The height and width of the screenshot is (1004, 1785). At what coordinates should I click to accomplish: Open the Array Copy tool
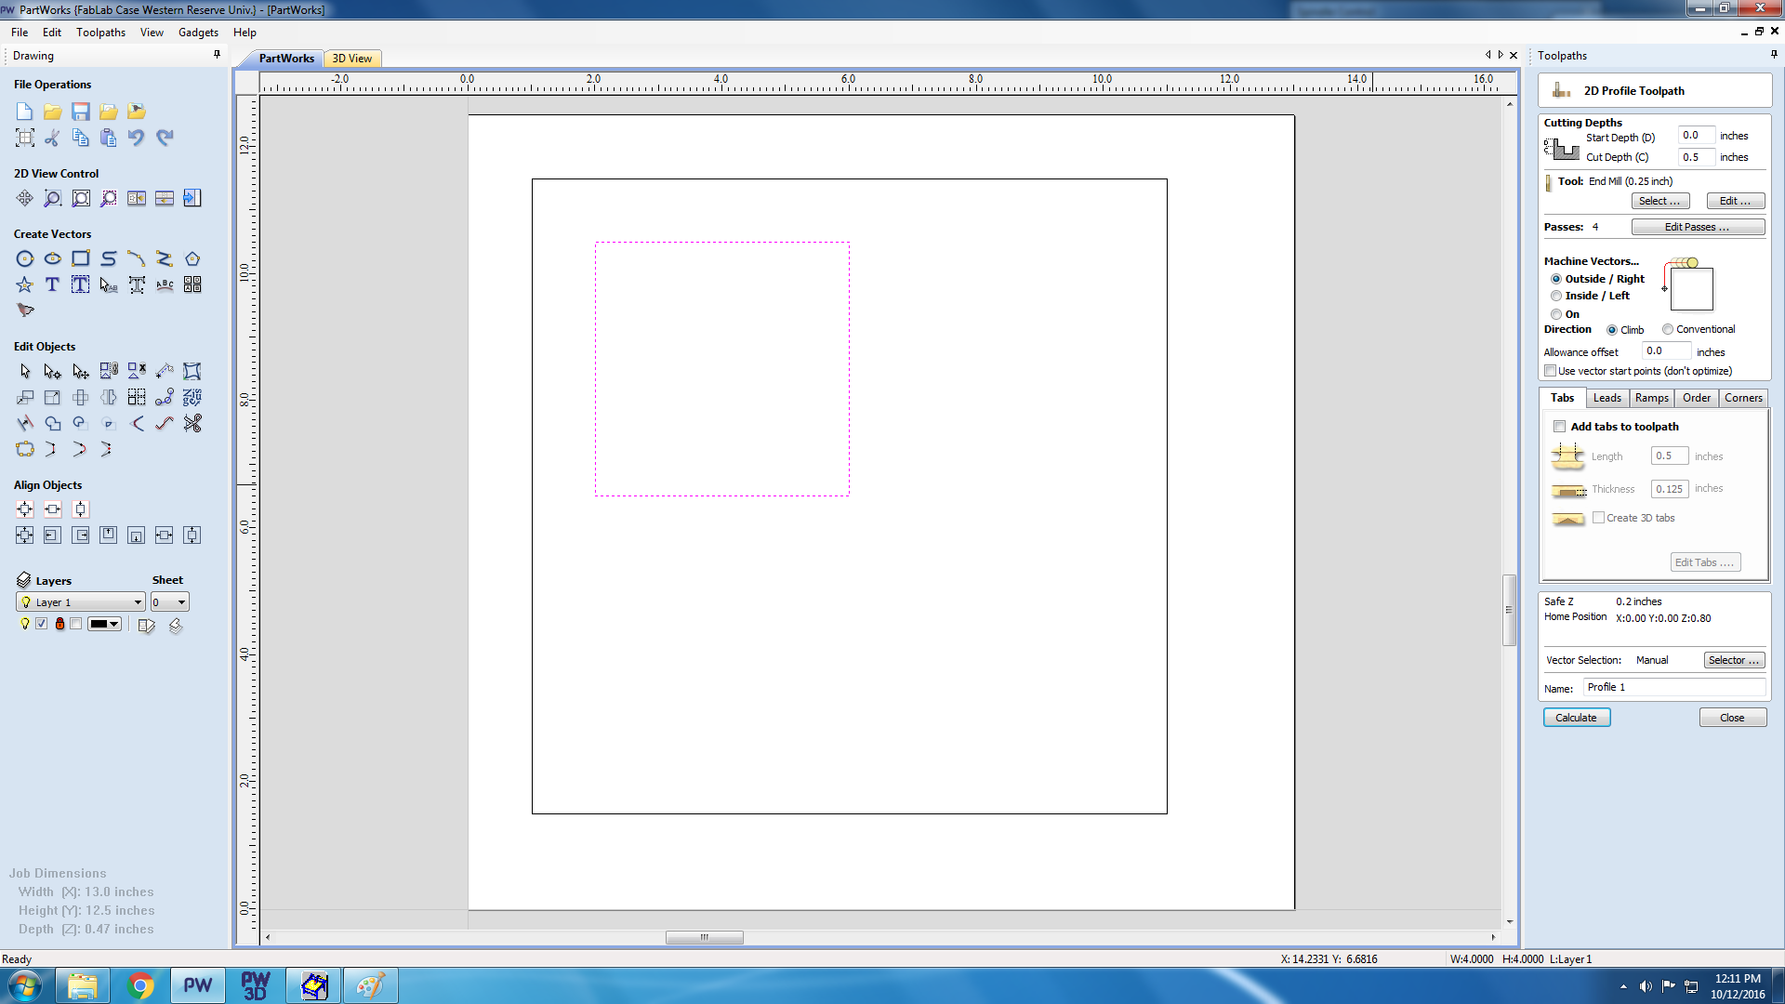[137, 397]
